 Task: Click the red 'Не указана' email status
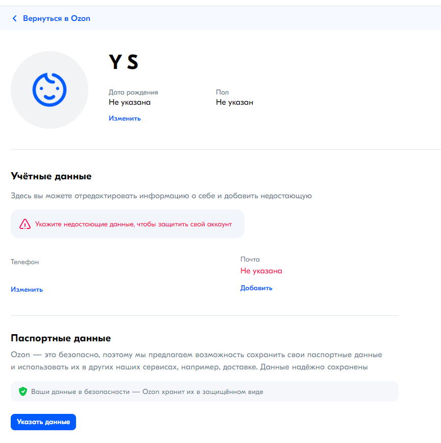261,271
